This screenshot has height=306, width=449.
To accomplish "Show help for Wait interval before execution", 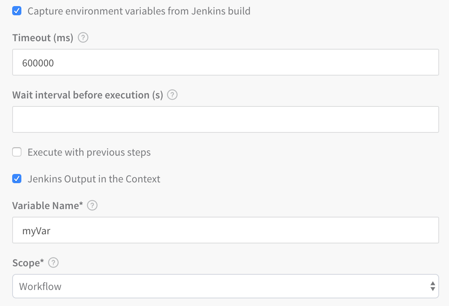I will coord(172,95).
